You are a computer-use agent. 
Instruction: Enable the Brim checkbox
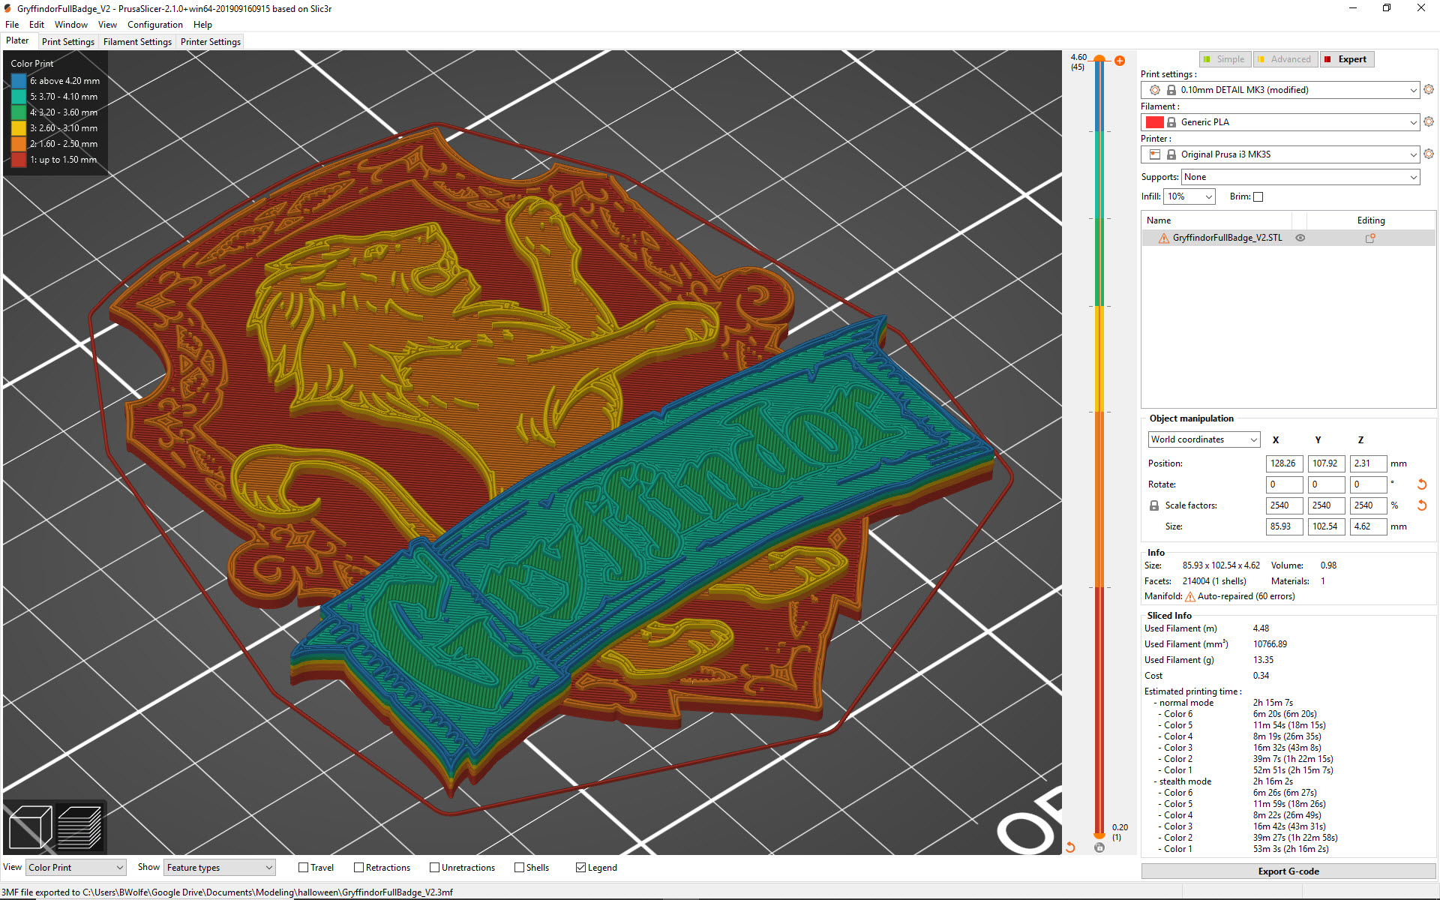pyautogui.click(x=1258, y=196)
